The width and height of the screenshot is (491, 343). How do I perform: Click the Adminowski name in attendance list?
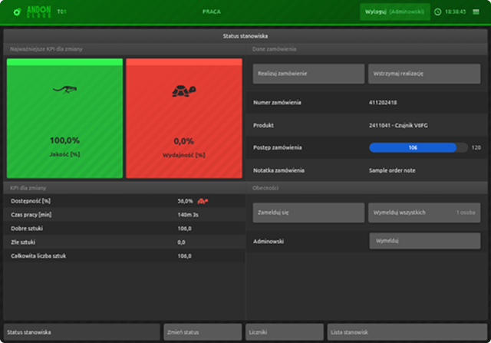(269, 241)
